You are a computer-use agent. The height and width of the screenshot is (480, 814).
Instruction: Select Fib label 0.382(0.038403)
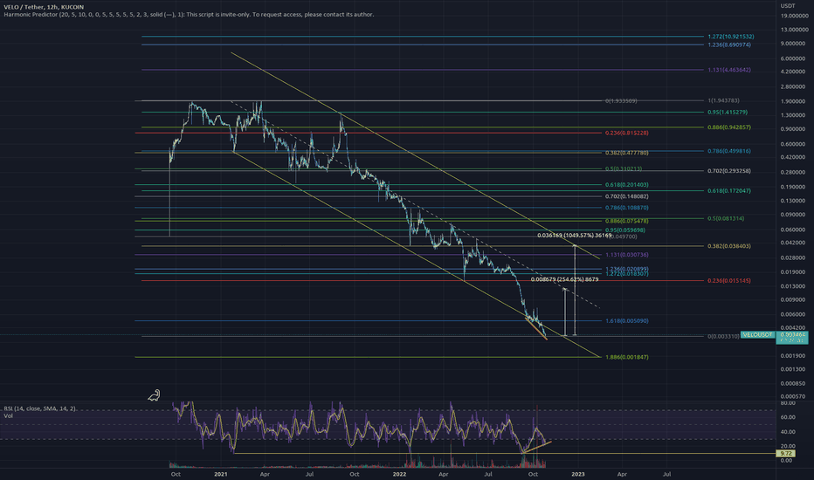pos(729,246)
